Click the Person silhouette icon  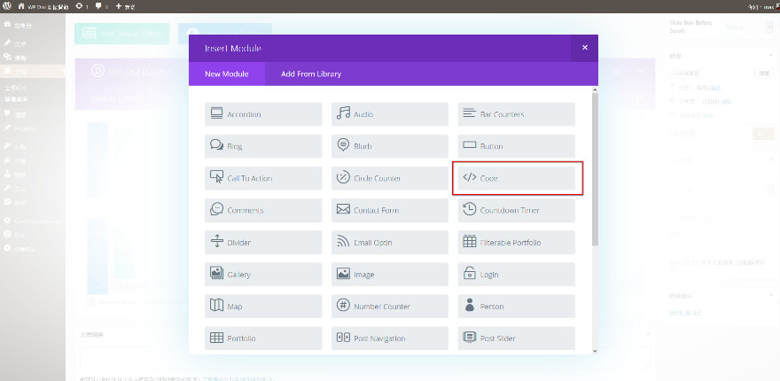click(x=470, y=305)
